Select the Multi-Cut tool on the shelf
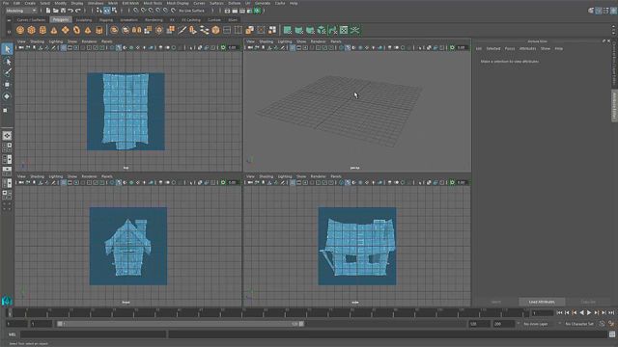618x347 pixels. (182, 30)
